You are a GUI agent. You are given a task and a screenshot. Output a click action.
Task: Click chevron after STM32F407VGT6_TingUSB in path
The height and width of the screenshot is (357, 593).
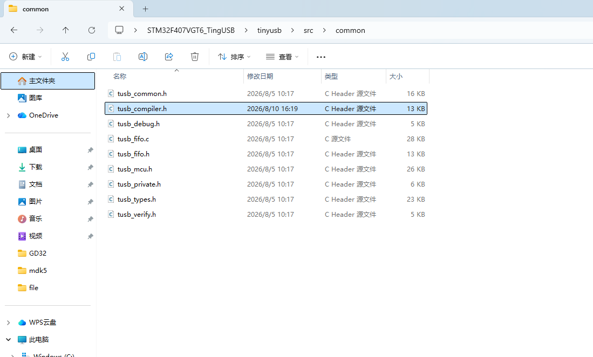246,30
